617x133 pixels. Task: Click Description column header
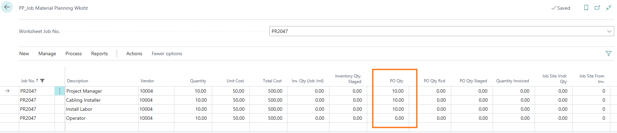[78, 81]
